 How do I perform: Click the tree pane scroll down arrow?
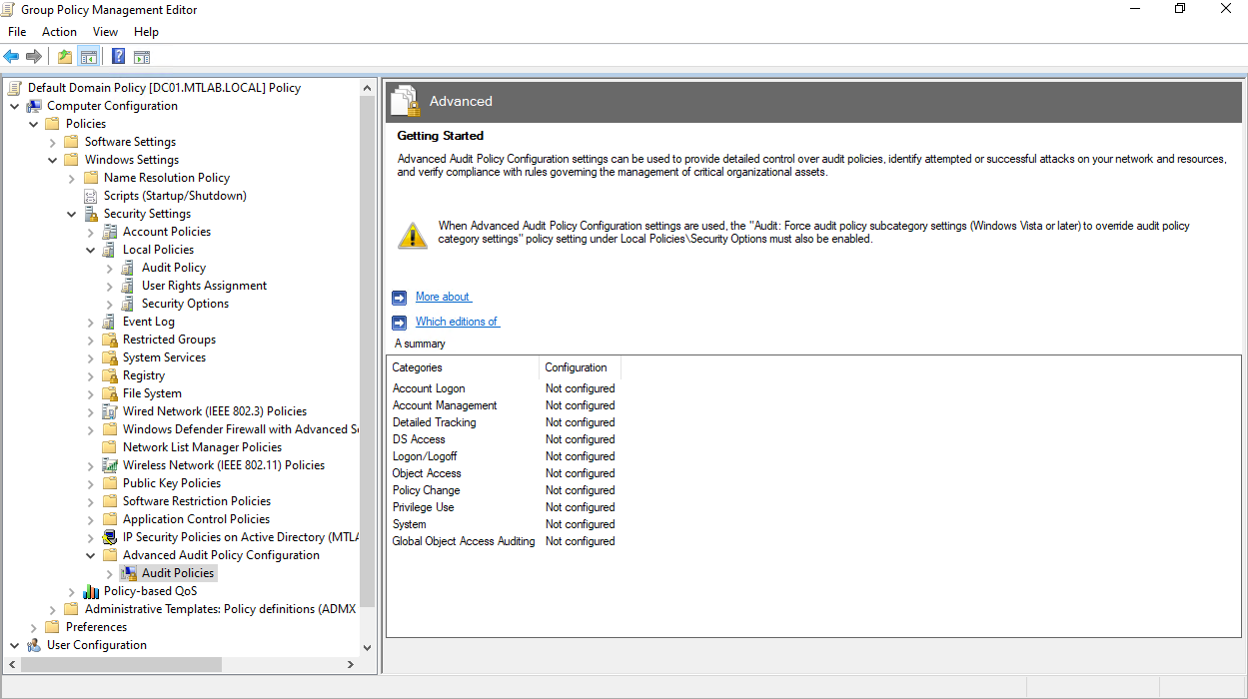coord(367,647)
